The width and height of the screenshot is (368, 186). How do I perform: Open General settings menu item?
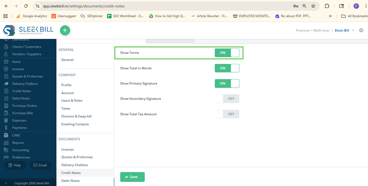pos(67,60)
